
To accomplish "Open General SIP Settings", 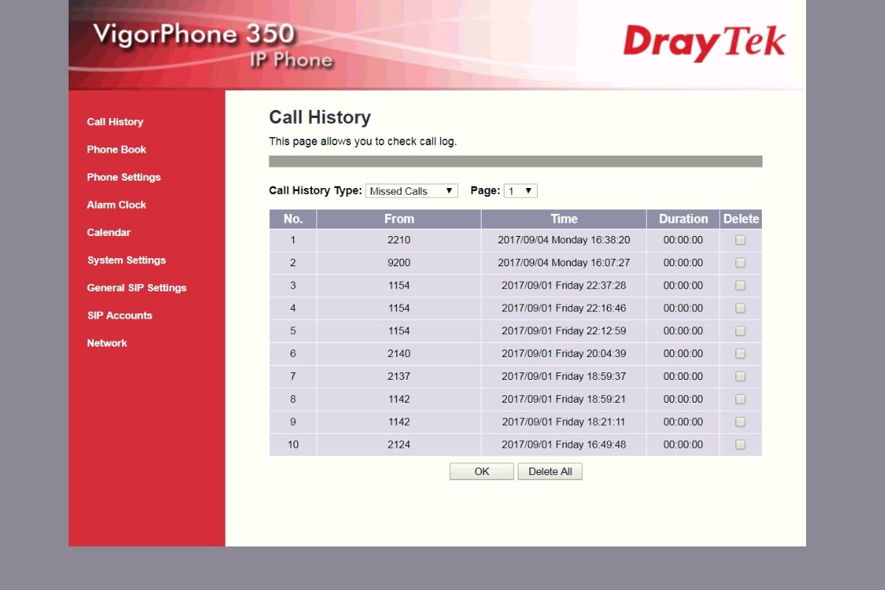I will (136, 288).
